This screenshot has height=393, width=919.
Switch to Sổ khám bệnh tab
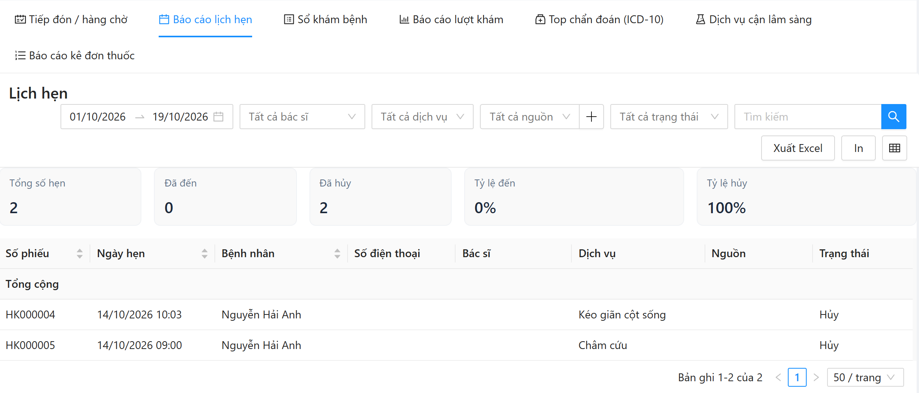pyautogui.click(x=326, y=19)
